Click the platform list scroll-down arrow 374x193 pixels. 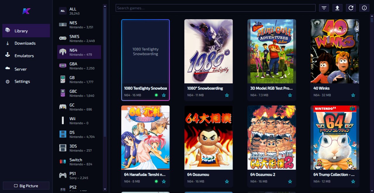(x=105, y=189)
